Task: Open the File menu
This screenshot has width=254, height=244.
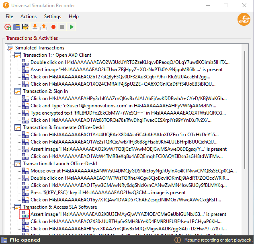Action: coord(9,16)
